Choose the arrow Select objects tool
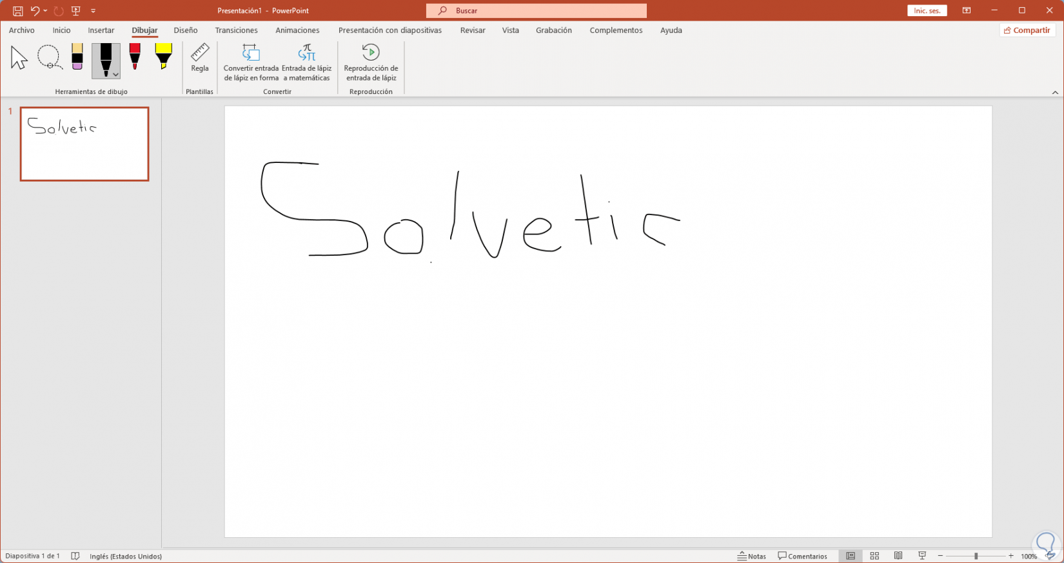 point(19,58)
